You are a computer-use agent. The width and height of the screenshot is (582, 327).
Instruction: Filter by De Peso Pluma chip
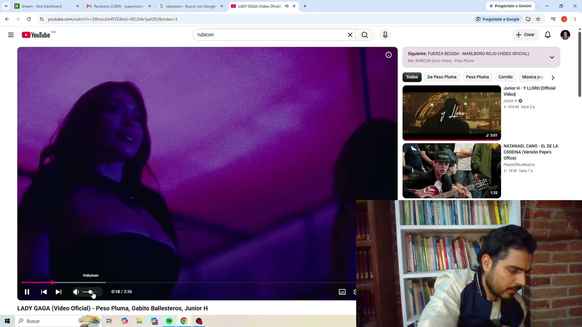coord(442,77)
